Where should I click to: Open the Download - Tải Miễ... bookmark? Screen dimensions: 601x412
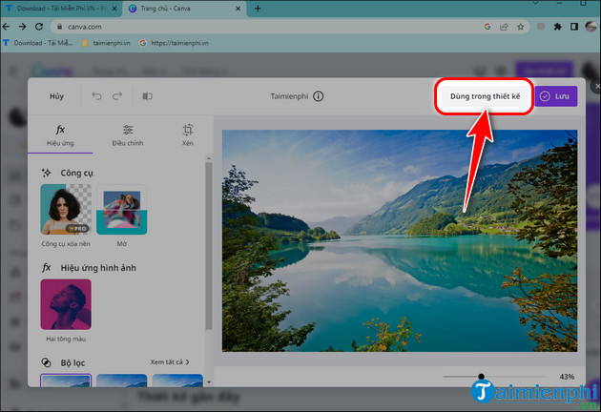pyautogui.click(x=38, y=43)
